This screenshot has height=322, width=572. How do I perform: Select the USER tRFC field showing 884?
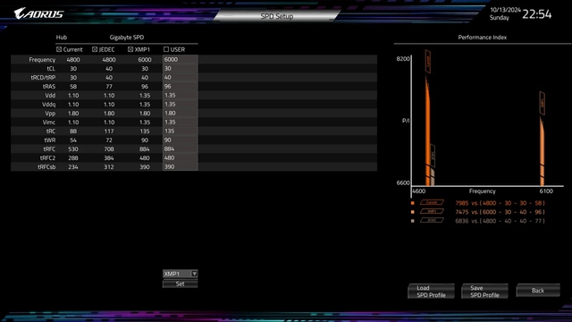tap(181, 149)
